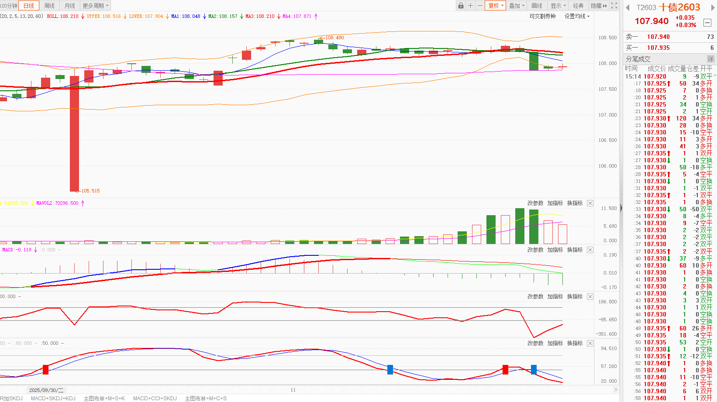Click 换指标 in the SKDJ panel
The width and height of the screenshot is (717, 402).
pos(575,343)
